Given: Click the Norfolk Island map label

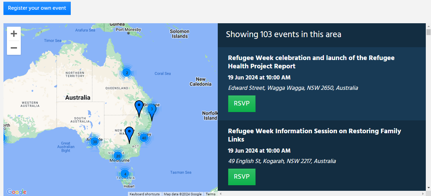Looking at the screenshot, I should coord(210,116).
